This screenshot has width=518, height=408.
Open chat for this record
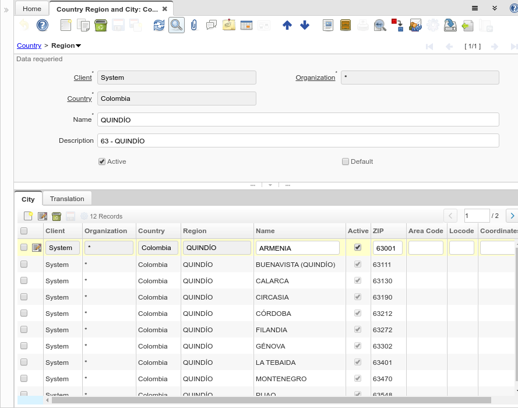tap(211, 25)
